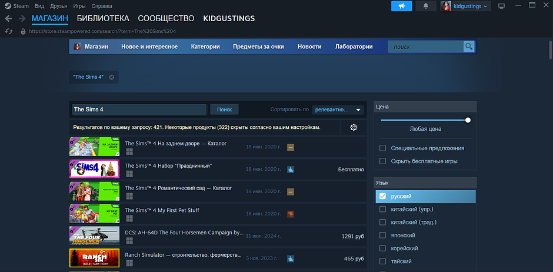Click the Steam logo icon in menu bar
553x272 pixels.
tap(8, 6)
